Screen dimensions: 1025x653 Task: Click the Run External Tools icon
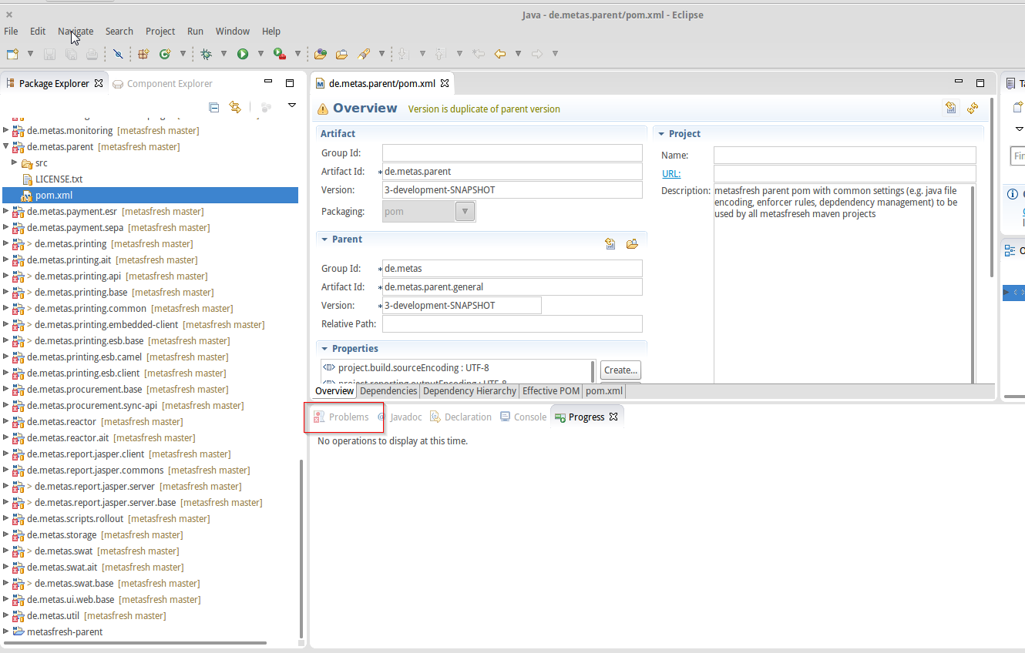coord(280,54)
